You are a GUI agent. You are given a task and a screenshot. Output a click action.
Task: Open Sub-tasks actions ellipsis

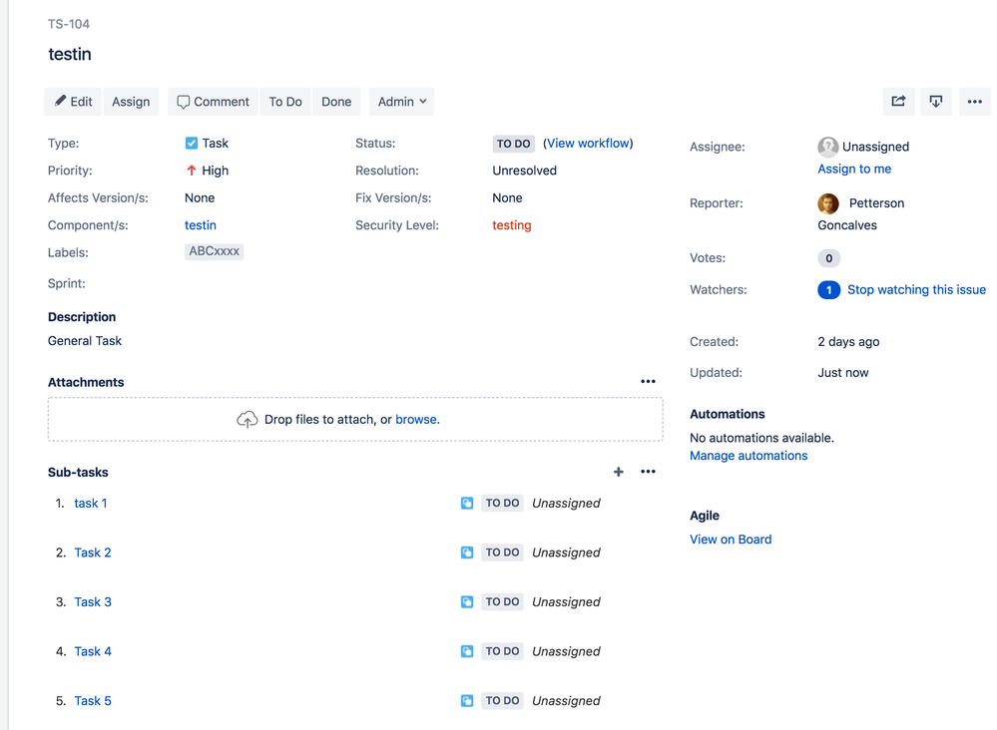648,472
